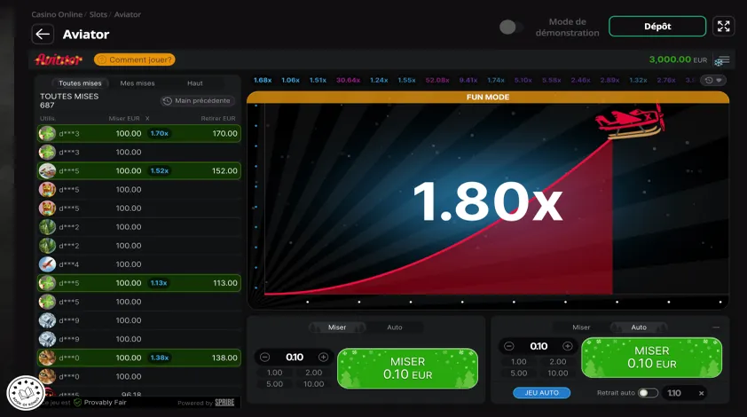Click the 30.64x history multiplier
This screenshot has height=417, width=747.
click(349, 80)
